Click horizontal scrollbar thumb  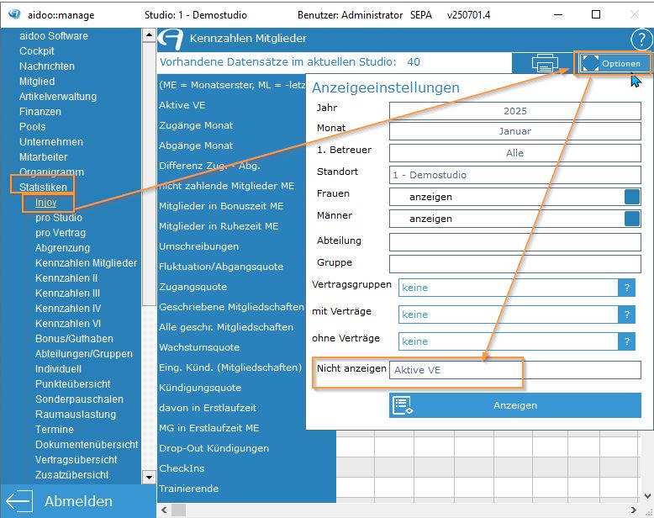coord(178,510)
